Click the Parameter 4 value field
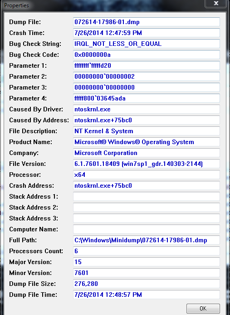Viewport: 230px width, 315px height. [x=147, y=98]
